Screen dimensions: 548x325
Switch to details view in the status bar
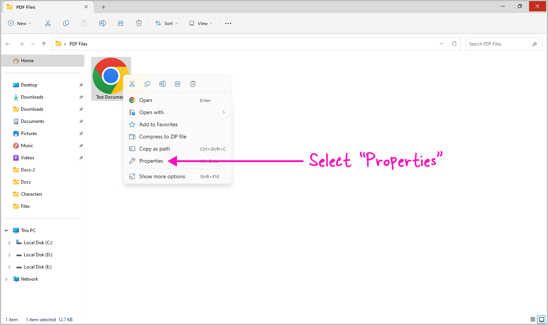tap(533, 319)
